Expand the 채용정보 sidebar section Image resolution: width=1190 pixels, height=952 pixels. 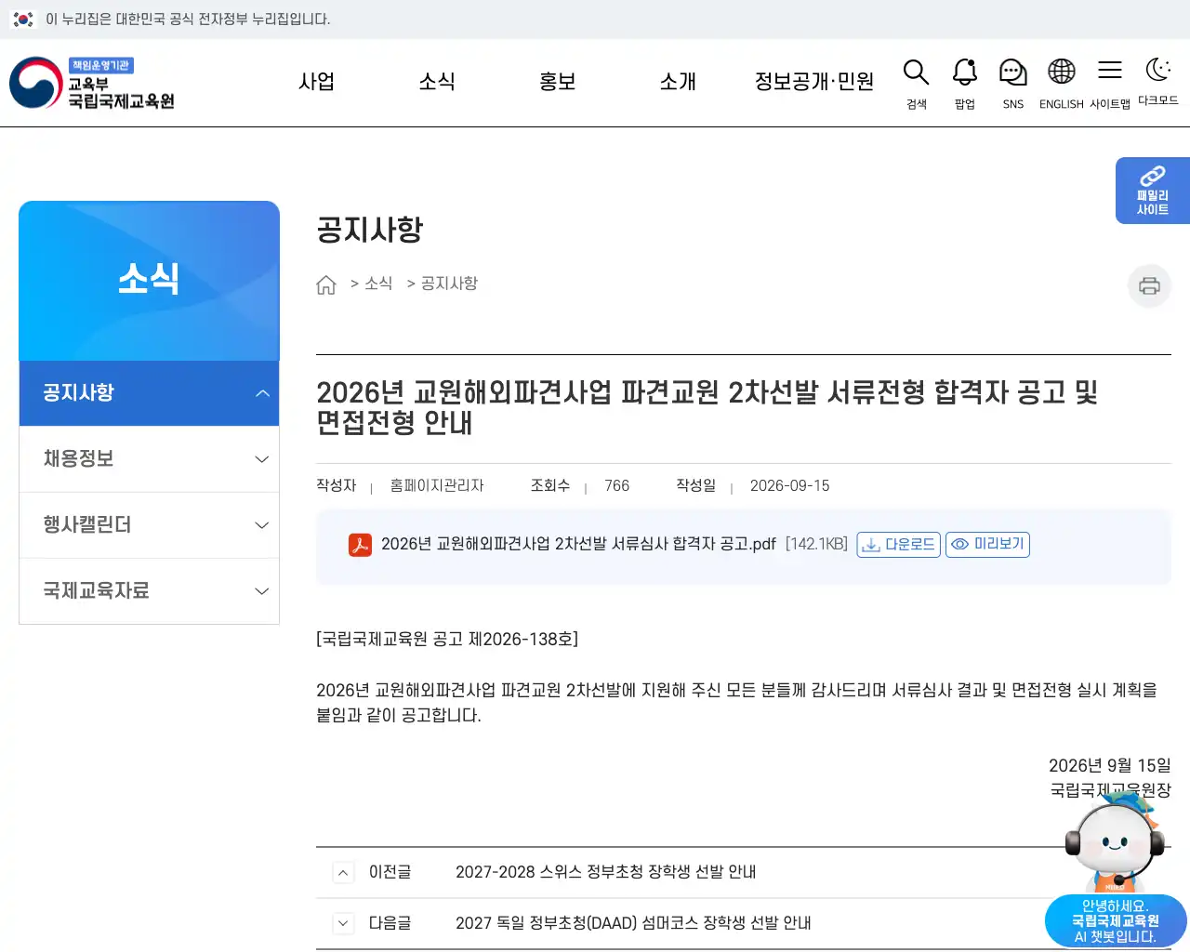pos(149,459)
